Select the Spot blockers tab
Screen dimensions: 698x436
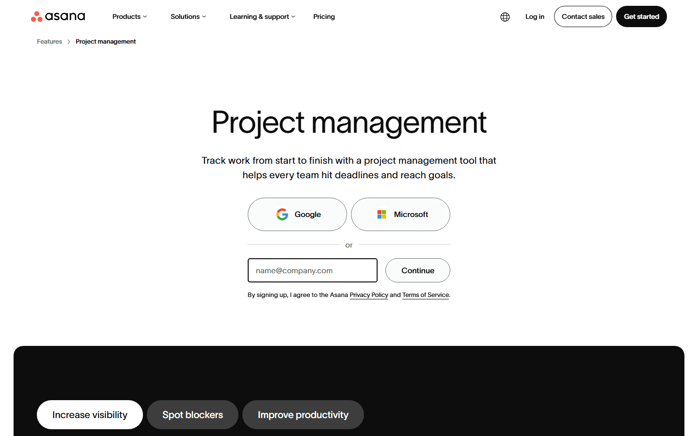click(192, 415)
